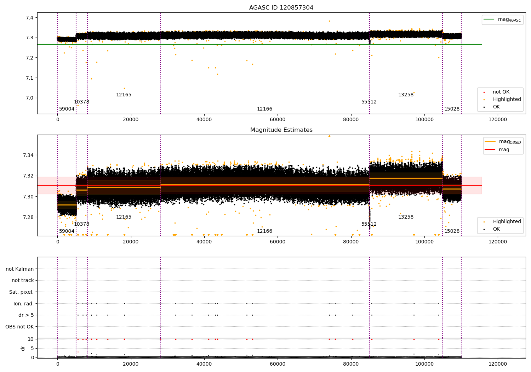The width and height of the screenshot is (531, 372).
Task: Click the 'Ion. rad.' row label
Action: tap(24, 304)
